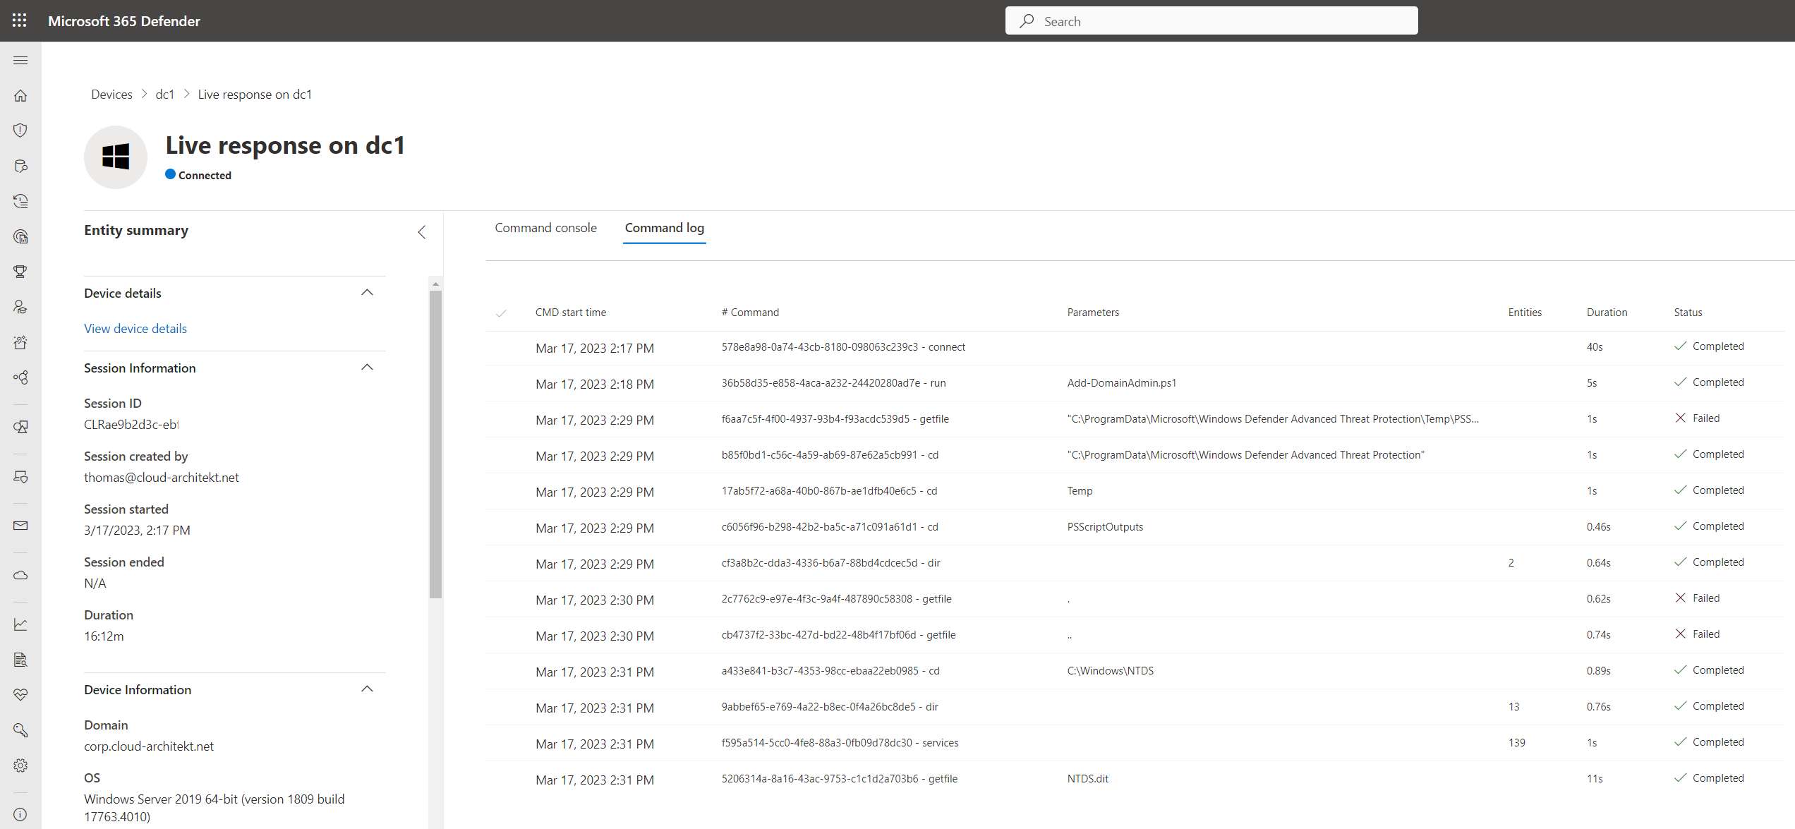1795x829 pixels.
Task: Open the cloud apps icon in sidebar
Action: 20,575
